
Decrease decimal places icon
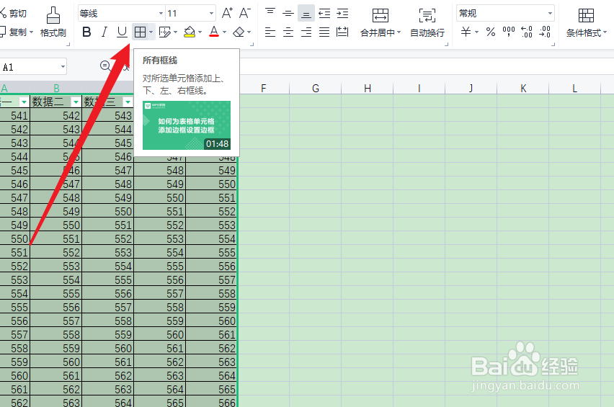[x=545, y=32]
